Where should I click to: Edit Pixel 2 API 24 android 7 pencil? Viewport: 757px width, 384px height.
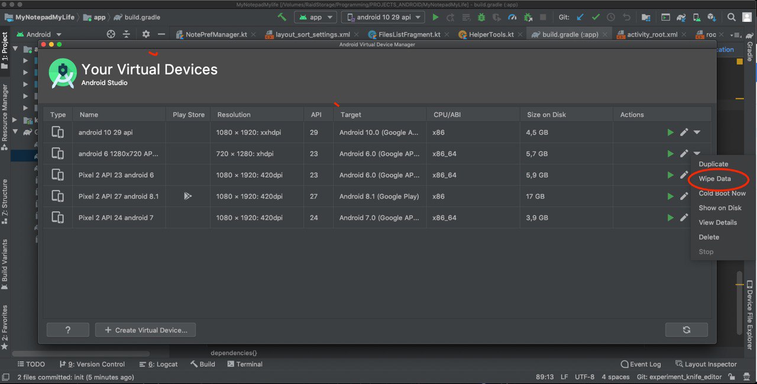coord(684,218)
